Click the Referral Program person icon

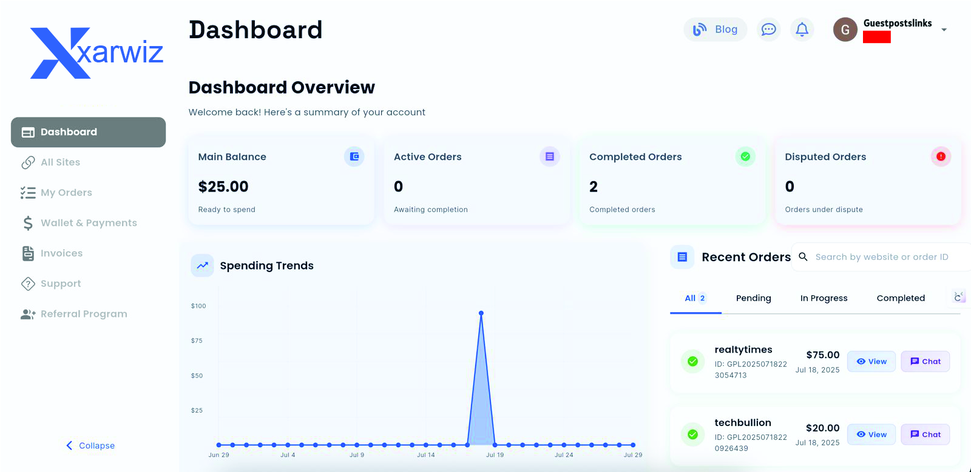[x=28, y=314]
